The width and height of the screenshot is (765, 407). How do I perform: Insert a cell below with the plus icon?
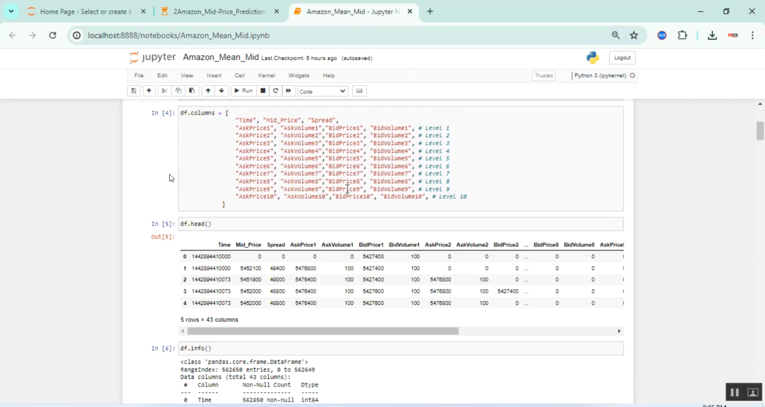149,91
